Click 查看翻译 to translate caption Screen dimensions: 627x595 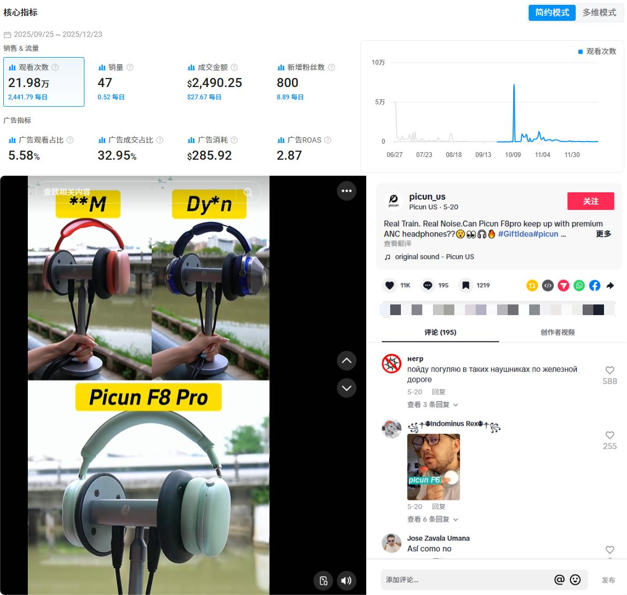click(397, 244)
